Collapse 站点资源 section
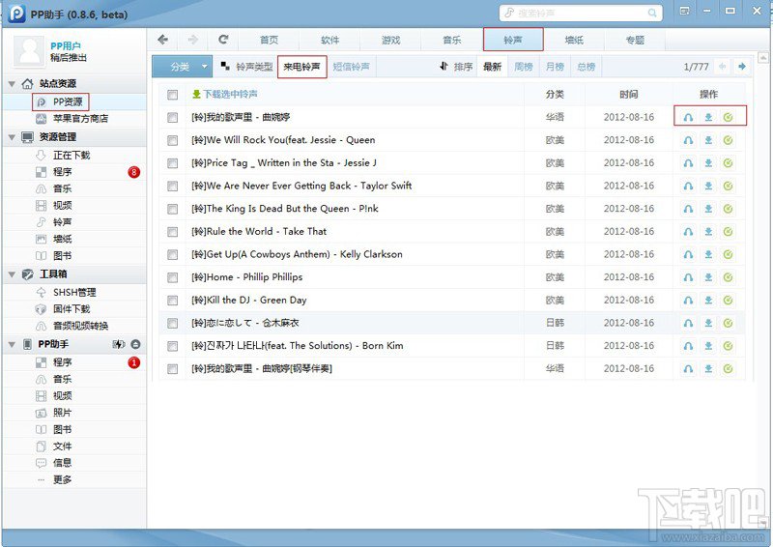773x547 pixels. [12, 83]
